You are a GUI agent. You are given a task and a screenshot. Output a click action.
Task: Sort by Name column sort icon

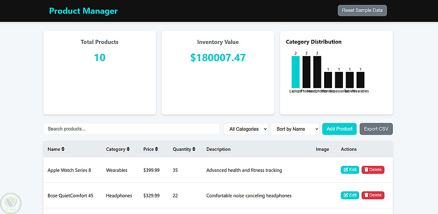(63, 149)
